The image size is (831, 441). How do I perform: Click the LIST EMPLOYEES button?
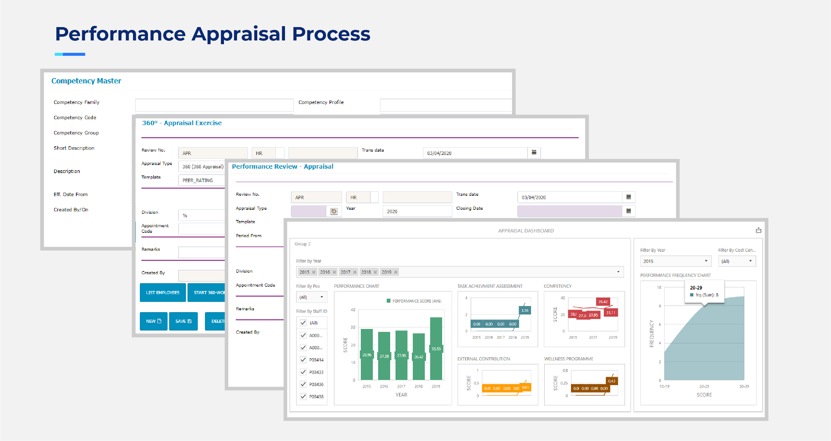163,292
